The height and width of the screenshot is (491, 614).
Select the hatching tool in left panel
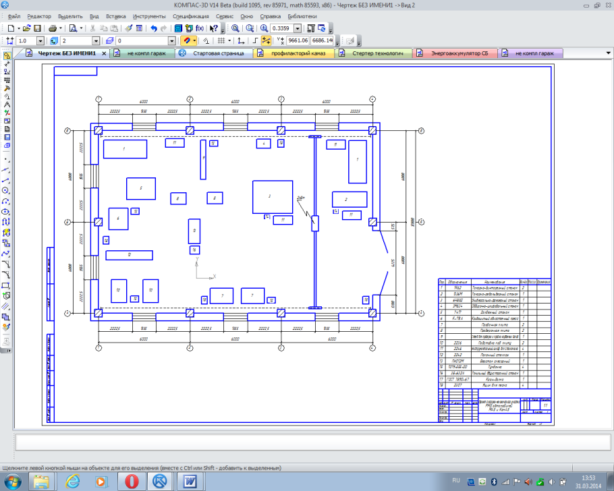(7, 316)
